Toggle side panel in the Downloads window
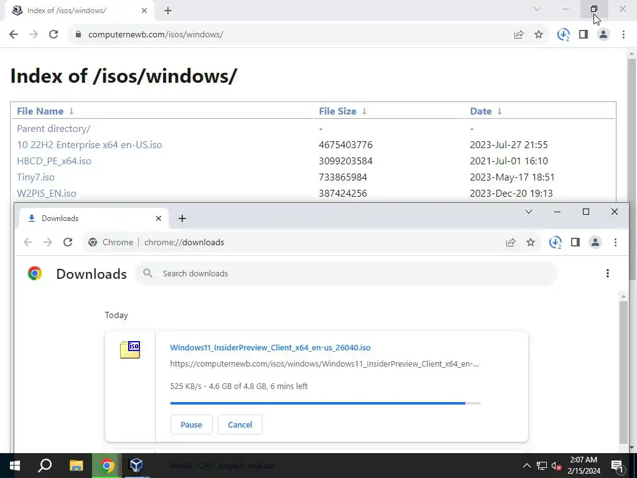Screen dimensions: 637x478 [x=575, y=243]
